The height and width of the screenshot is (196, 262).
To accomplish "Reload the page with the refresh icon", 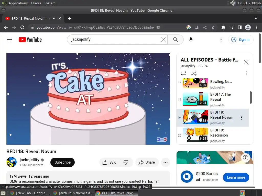I will click(22, 27).
